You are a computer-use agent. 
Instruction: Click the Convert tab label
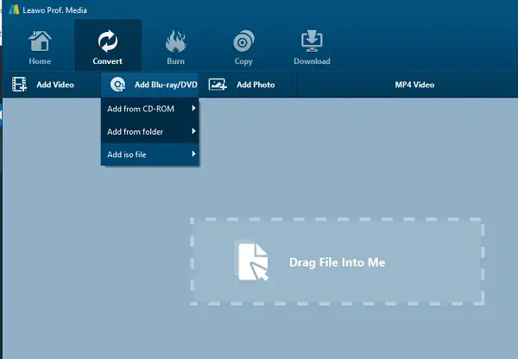click(x=107, y=61)
